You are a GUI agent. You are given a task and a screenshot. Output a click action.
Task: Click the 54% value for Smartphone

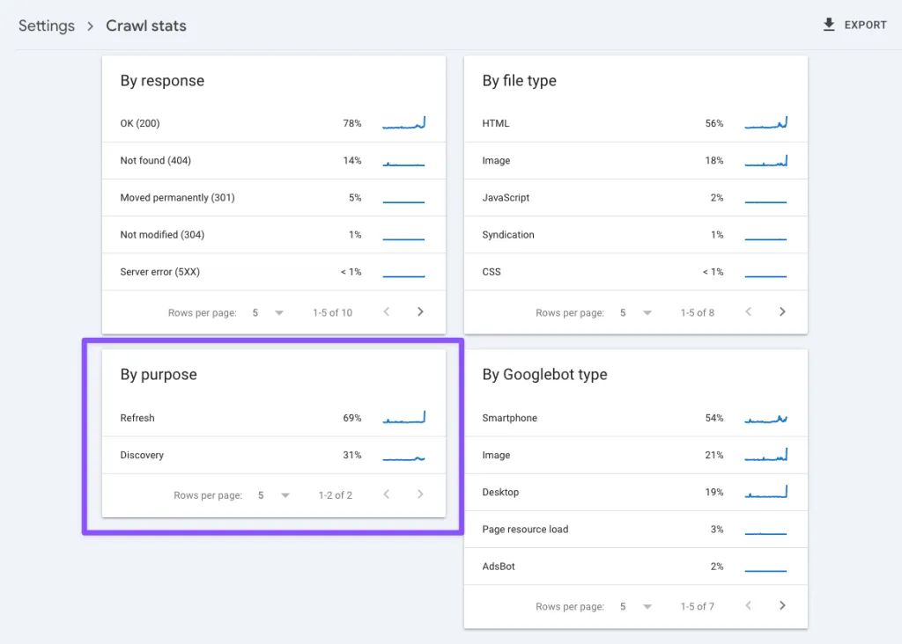coord(713,418)
